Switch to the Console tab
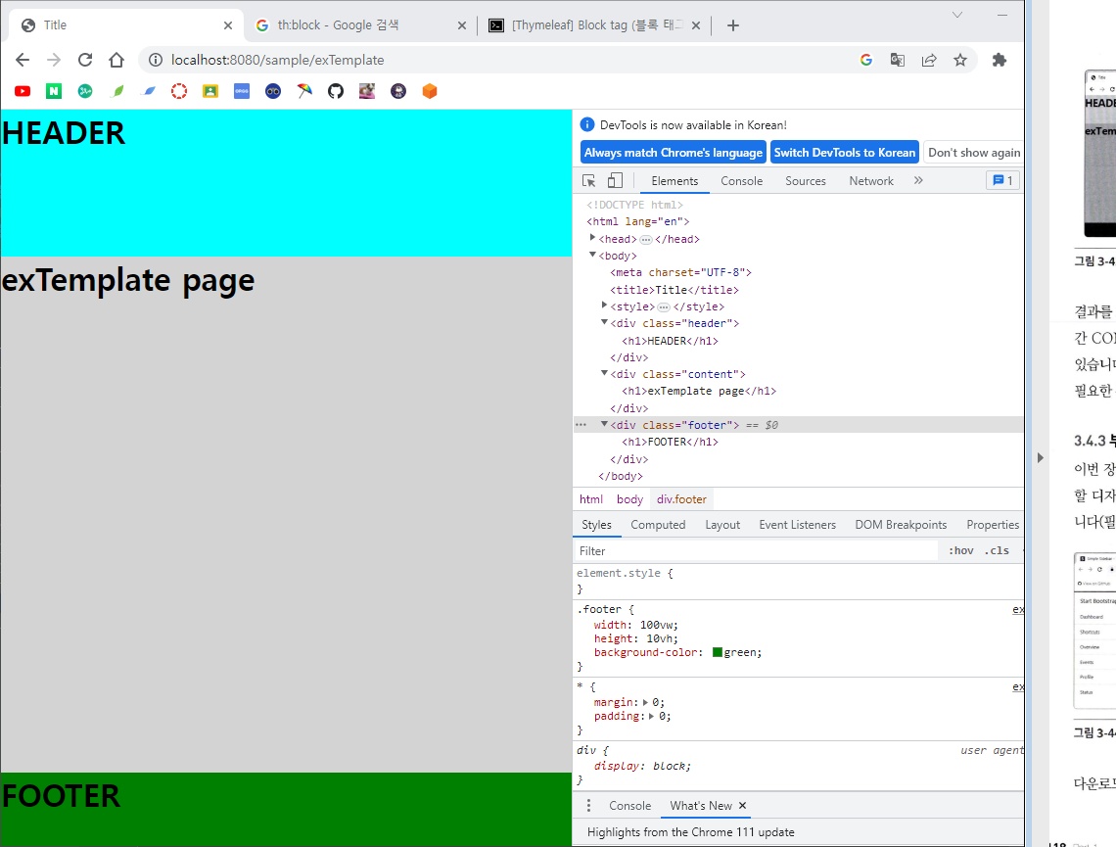 (742, 181)
